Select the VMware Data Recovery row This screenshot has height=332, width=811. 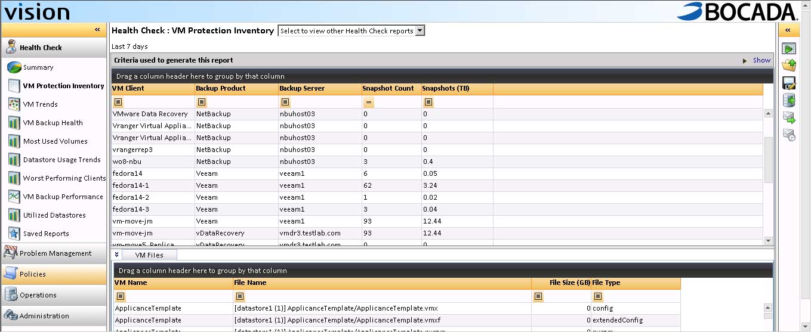tap(437, 114)
